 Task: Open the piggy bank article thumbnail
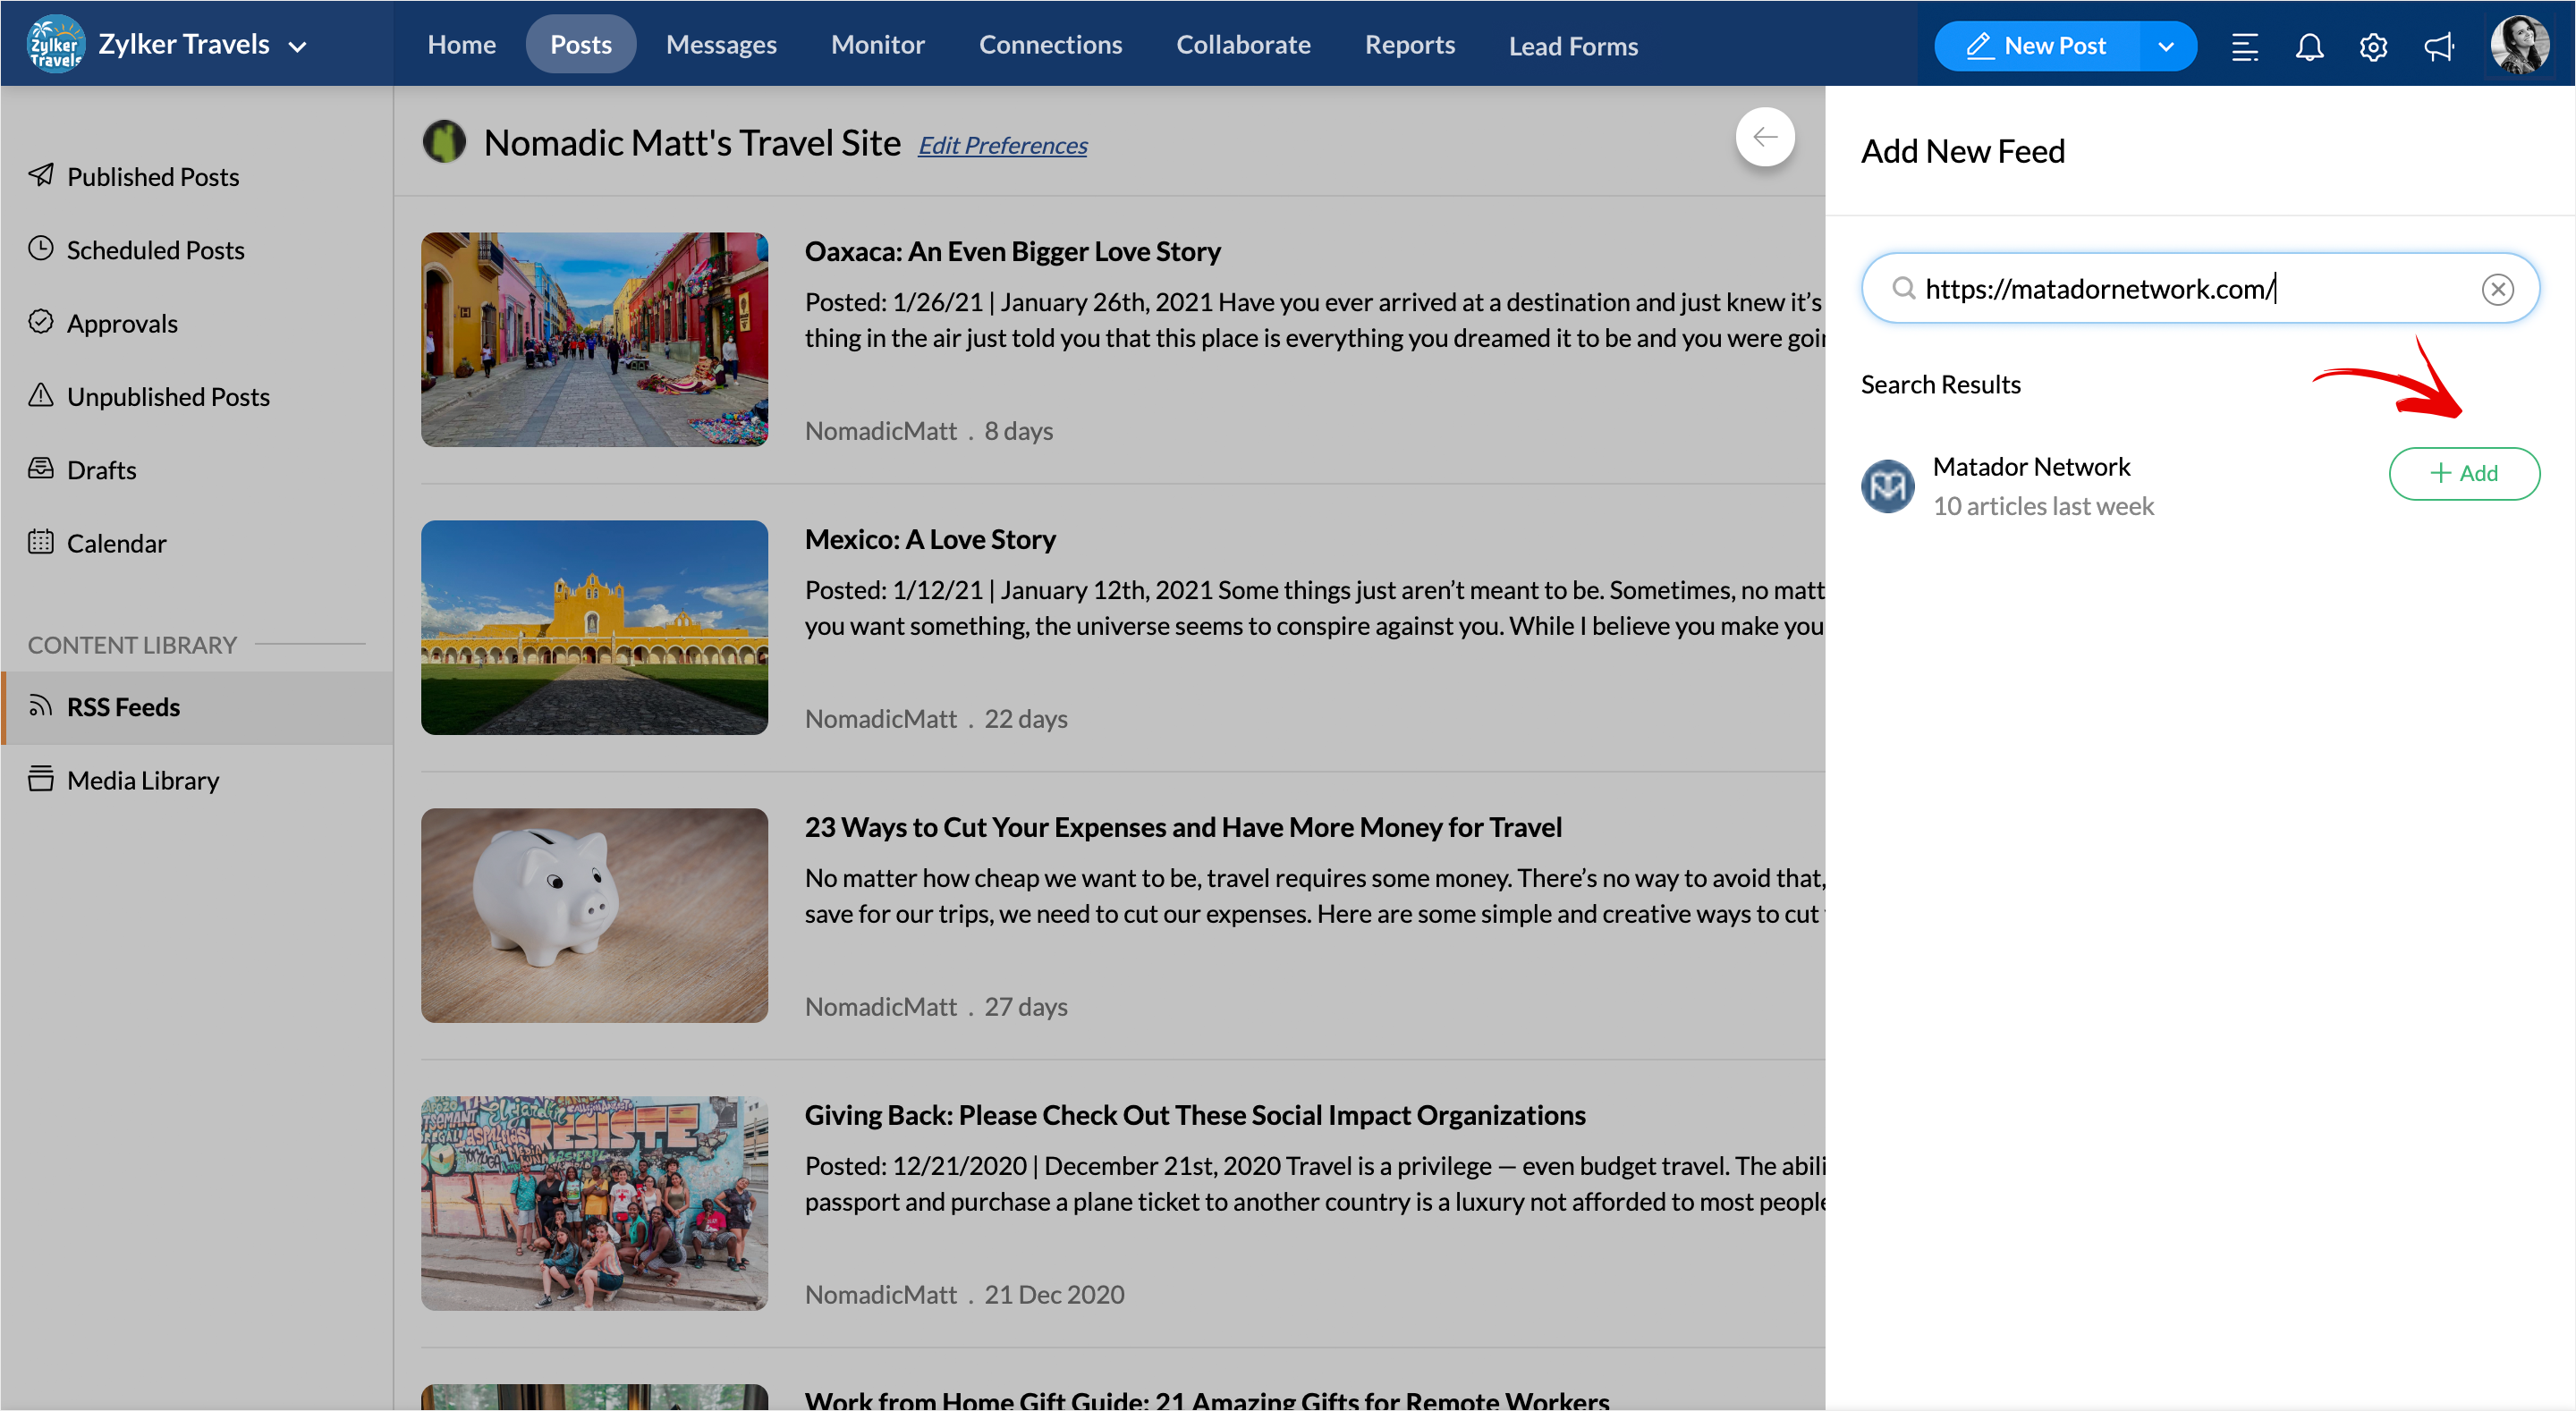594,915
